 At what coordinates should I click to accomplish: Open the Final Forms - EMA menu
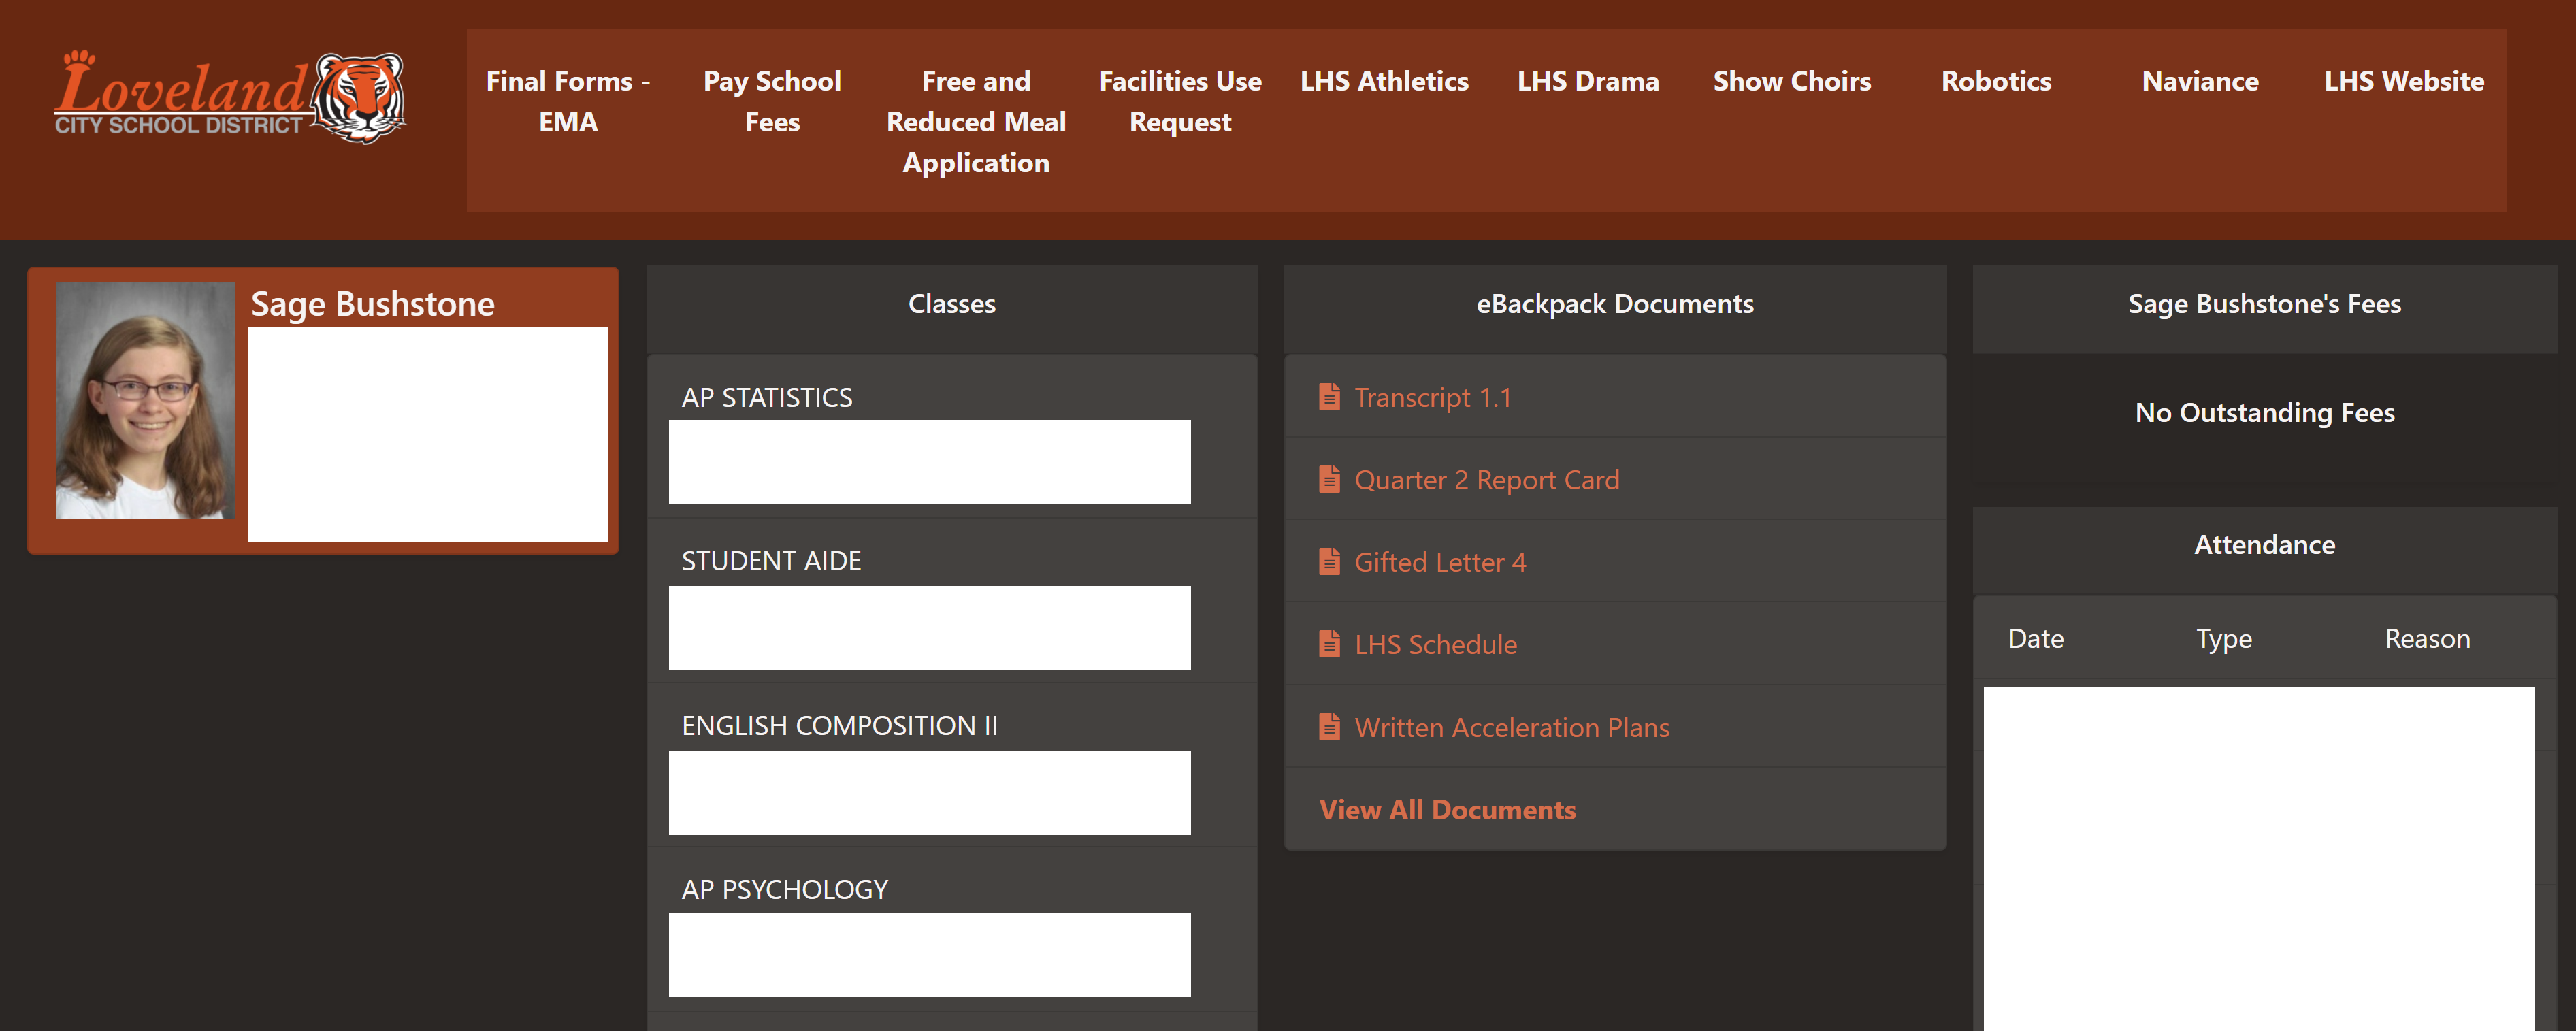pyautogui.click(x=568, y=101)
